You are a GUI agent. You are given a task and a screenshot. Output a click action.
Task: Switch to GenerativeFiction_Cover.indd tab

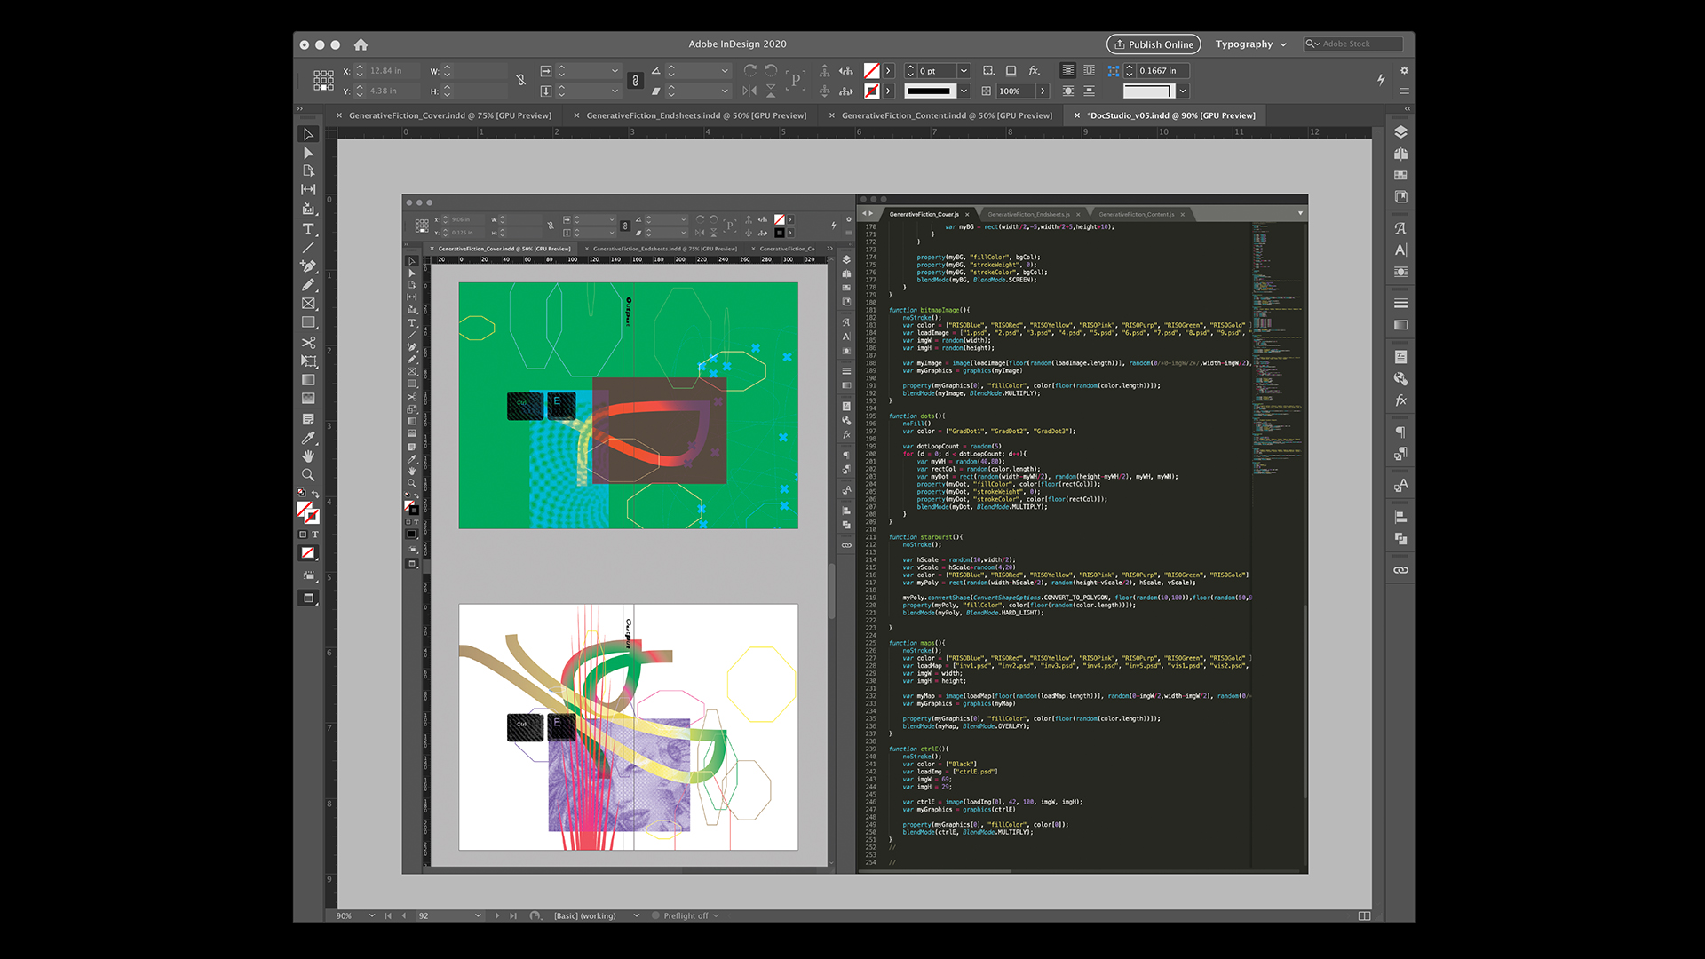pyautogui.click(x=449, y=115)
